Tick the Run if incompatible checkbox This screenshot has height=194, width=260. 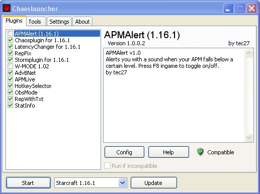click(107, 166)
